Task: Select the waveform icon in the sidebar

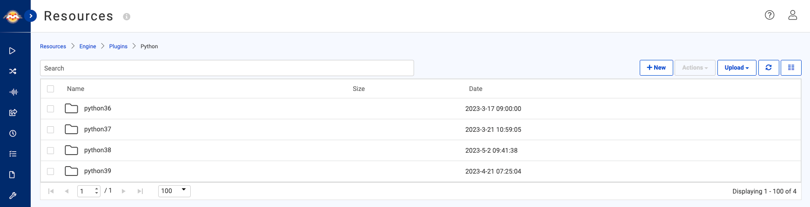Action: [x=13, y=92]
